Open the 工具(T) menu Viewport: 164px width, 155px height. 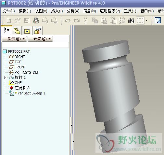tap(130, 11)
